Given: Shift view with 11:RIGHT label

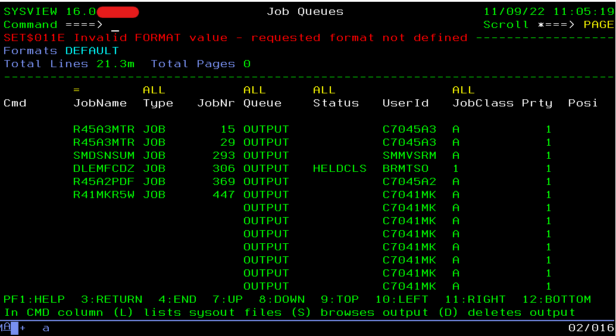Looking at the screenshot, I should coord(475,300).
